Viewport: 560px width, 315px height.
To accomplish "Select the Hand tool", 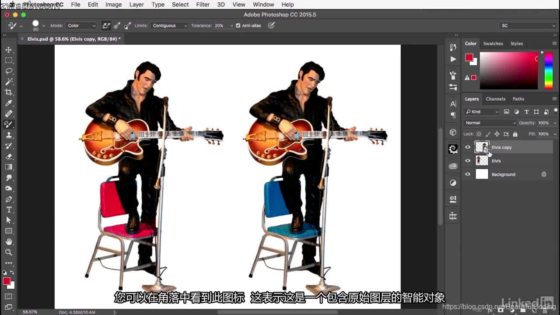I will point(8,241).
